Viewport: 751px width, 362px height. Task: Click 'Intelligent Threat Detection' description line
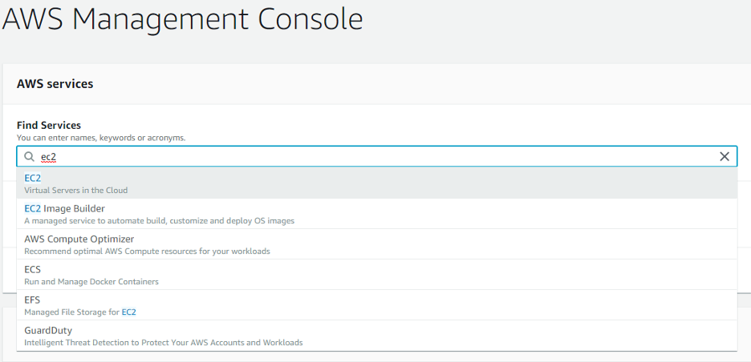[164, 343]
